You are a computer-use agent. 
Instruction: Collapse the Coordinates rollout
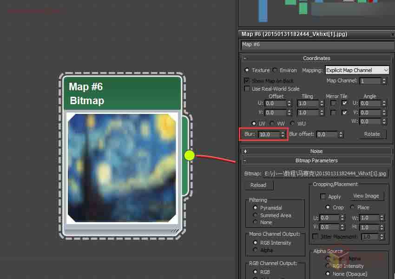click(x=316, y=58)
